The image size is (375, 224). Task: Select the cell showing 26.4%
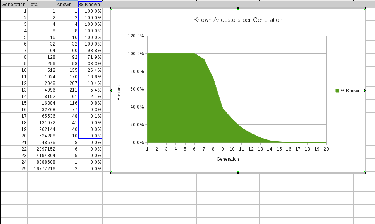point(90,70)
